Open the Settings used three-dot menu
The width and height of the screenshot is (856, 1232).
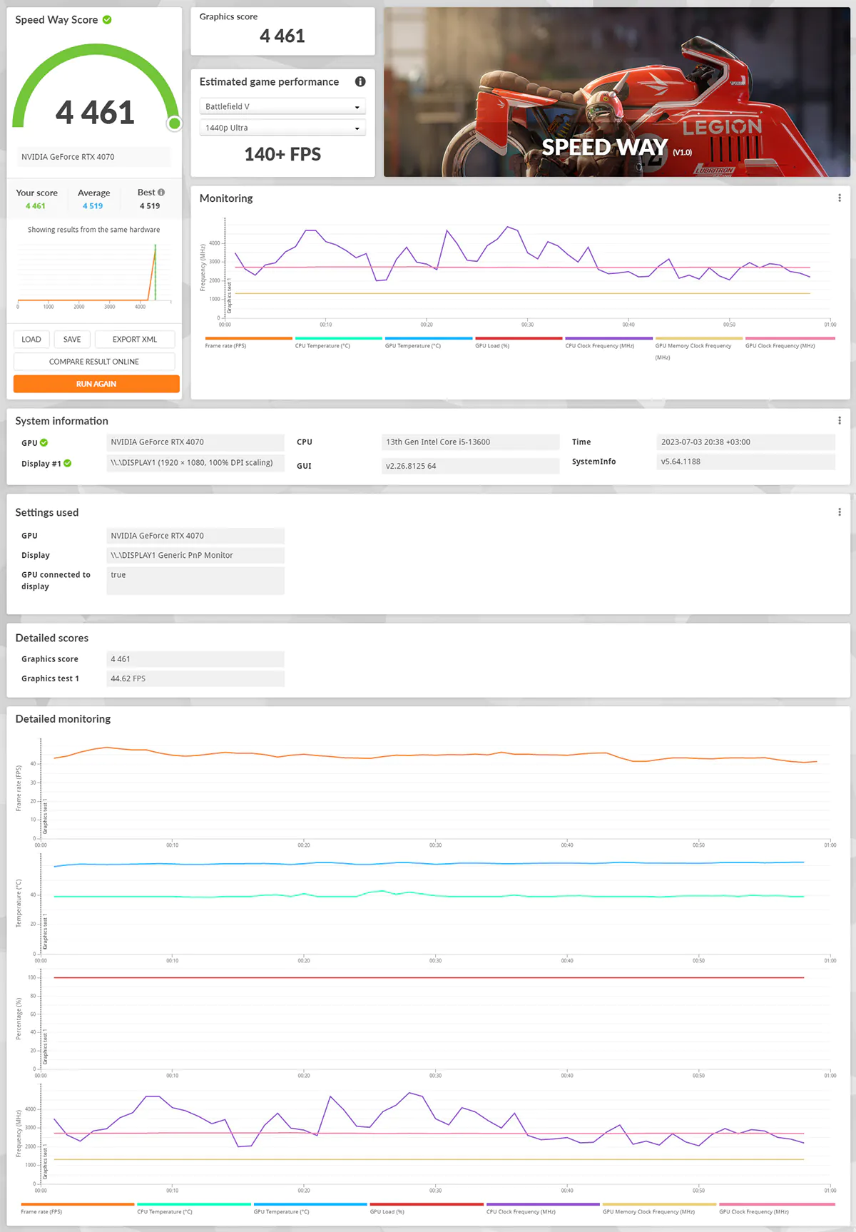point(839,512)
